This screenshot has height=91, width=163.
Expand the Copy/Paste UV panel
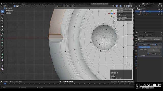125,15
